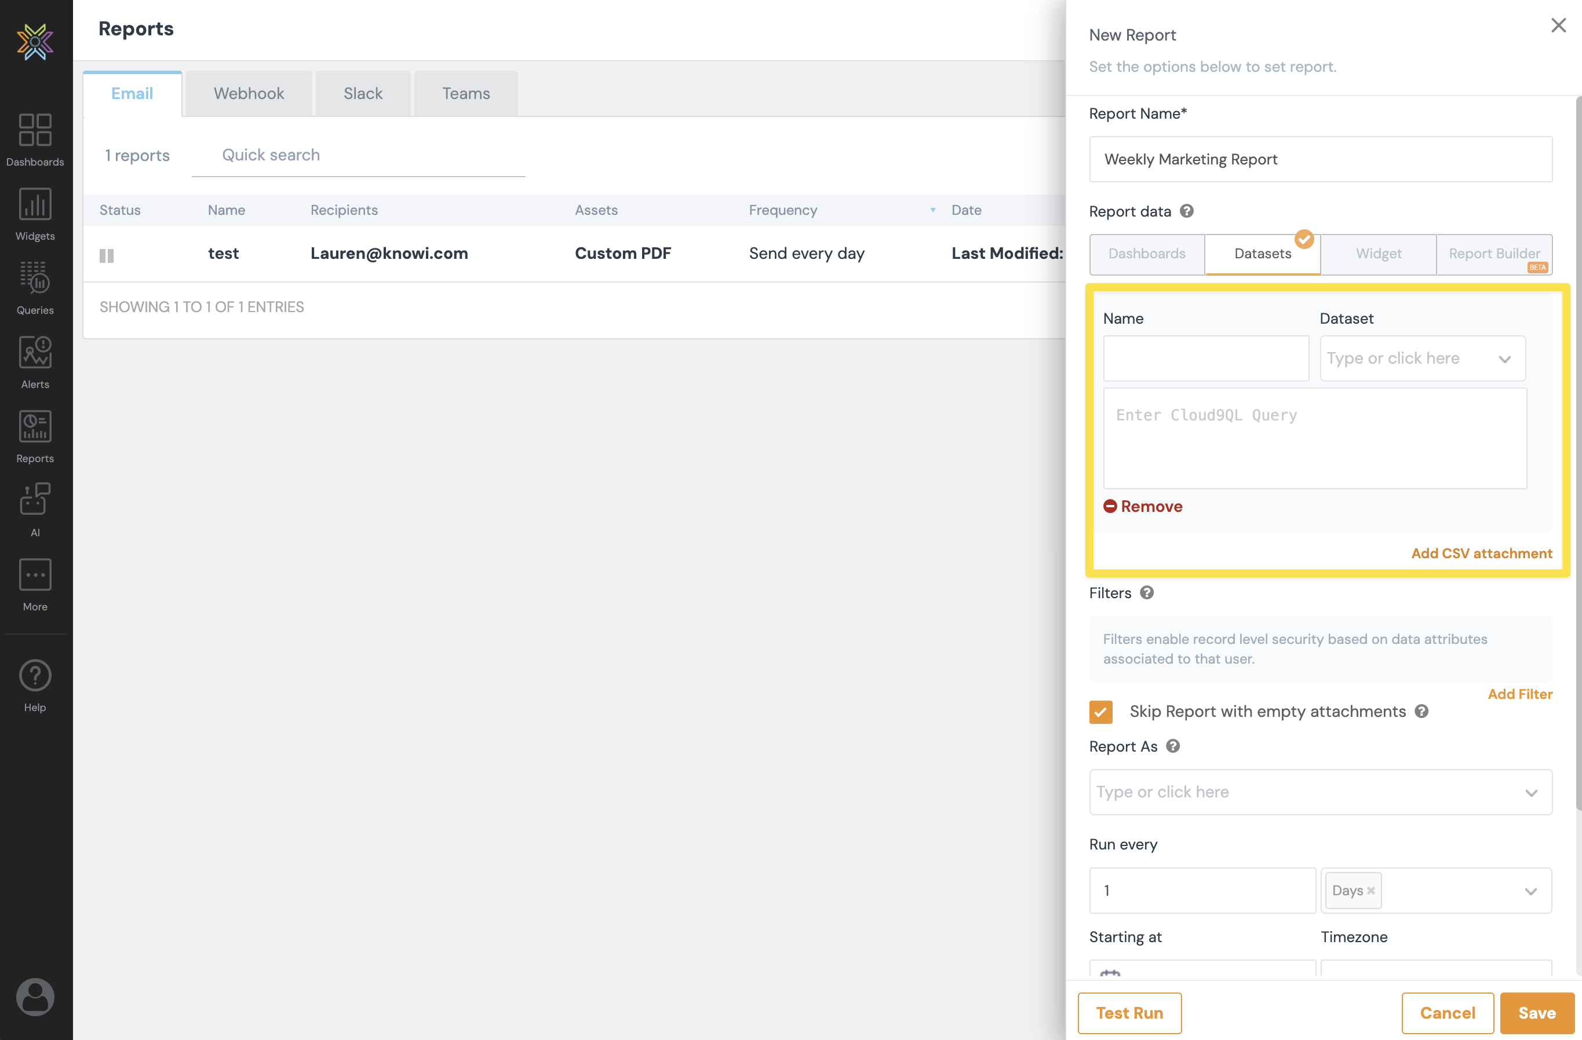The width and height of the screenshot is (1582, 1040).
Task: Open the Dataset dropdown
Action: pyautogui.click(x=1422, y=358)
